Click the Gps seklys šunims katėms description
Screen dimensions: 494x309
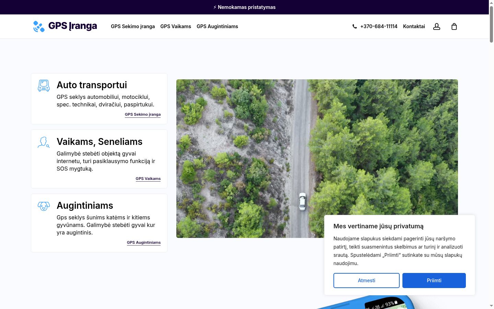[x=106, y=225]
